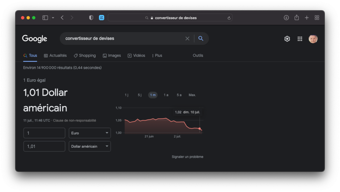Click the highlighted chart point for 10 juil.
Viewport: 340px width, 192px height.
coord(200,128)
